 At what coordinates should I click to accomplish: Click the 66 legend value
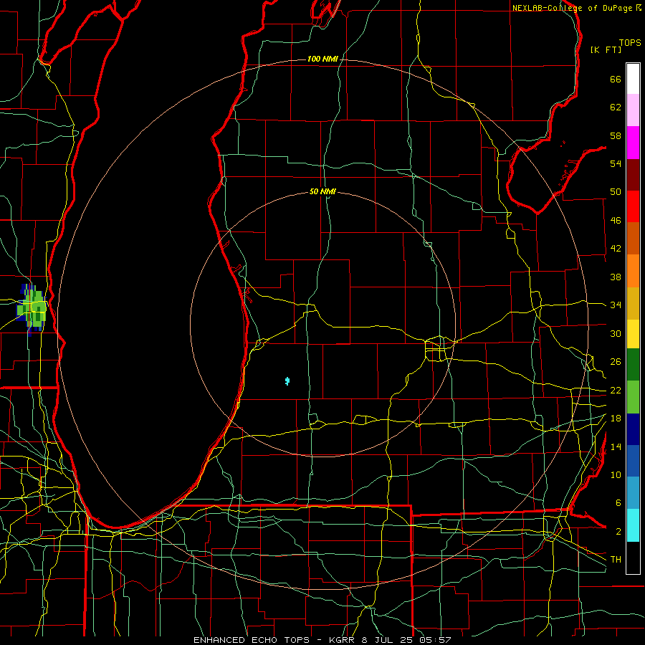pyautogui.click(x=616, y=80)
